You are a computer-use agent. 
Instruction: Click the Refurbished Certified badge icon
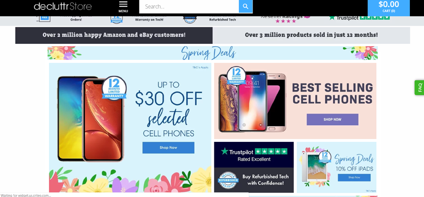228,180
